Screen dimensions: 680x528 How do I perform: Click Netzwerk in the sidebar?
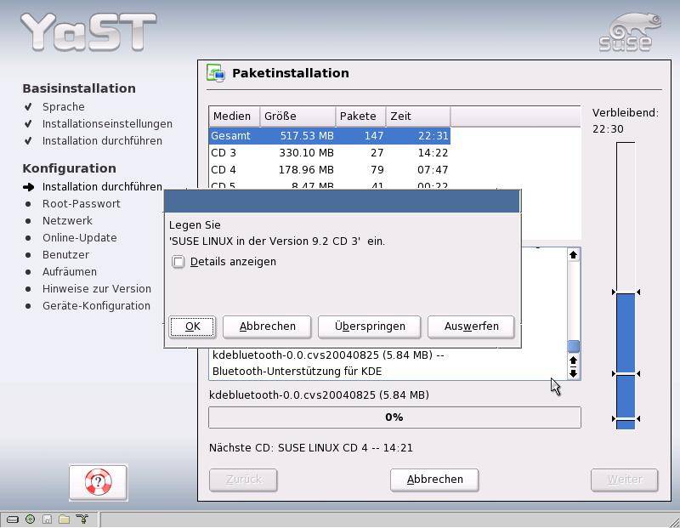point(67,220)
